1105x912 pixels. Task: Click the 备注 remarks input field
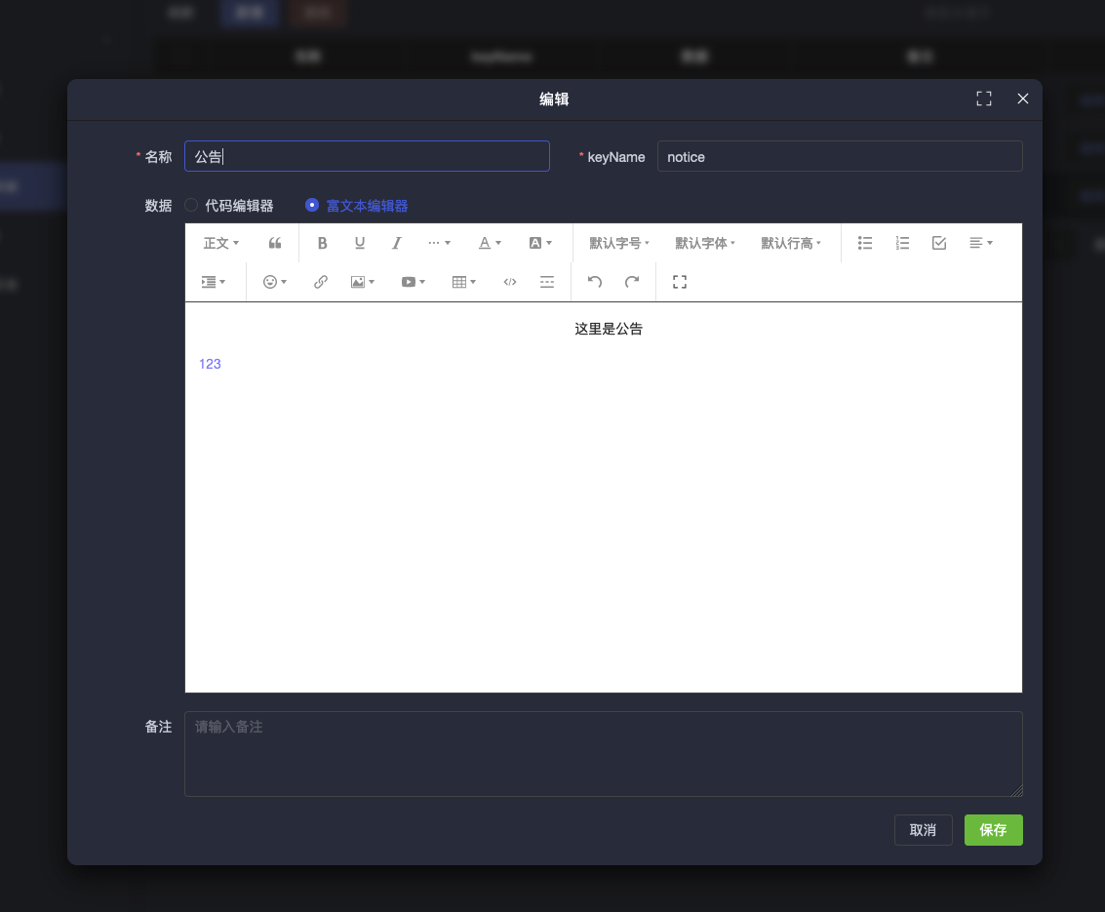(x=603, y=753)
